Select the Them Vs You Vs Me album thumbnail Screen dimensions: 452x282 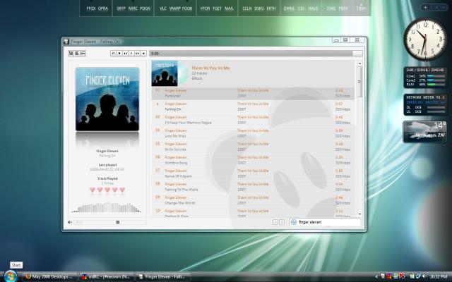click(165, 73)
